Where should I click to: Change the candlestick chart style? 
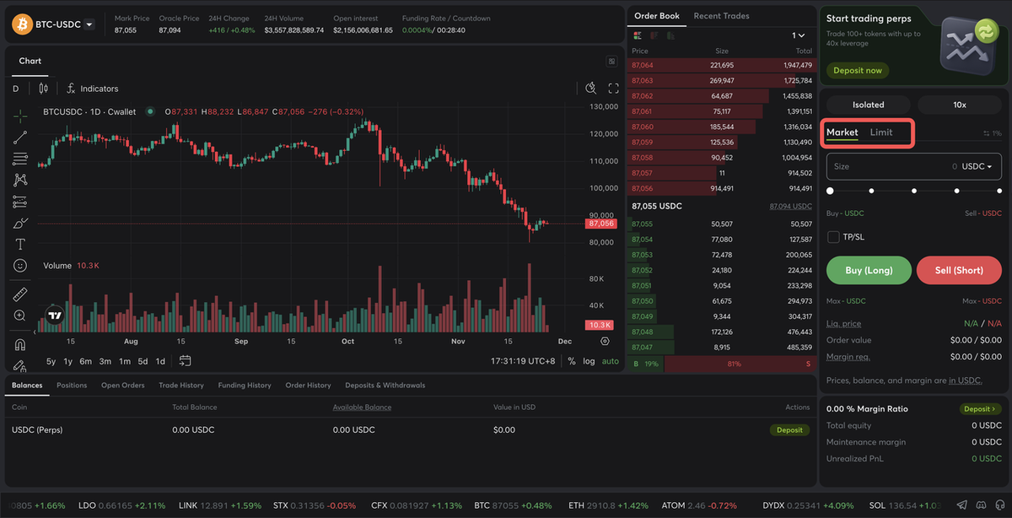coord(44,89)
